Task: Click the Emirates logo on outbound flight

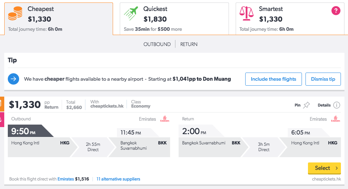Action: click(x=165, y=119)
